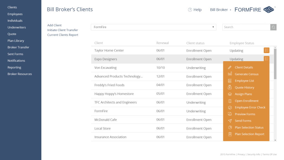284x160 pixels.
Task: Click into the Search input field
Action: coord(246,27)
